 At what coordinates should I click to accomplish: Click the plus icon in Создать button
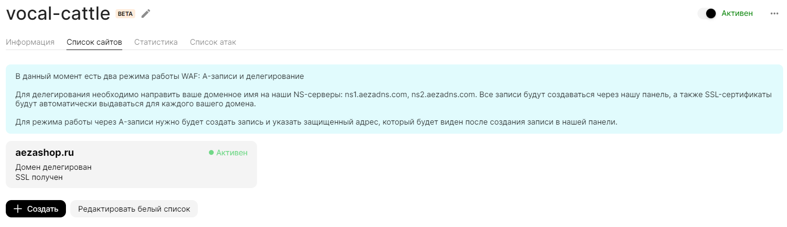pyautogui.click(x=18, y=209)
